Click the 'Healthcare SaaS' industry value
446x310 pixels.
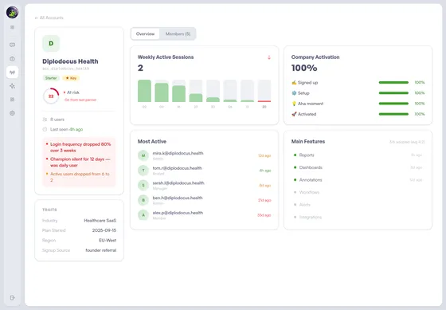click(x=100, y=221)
